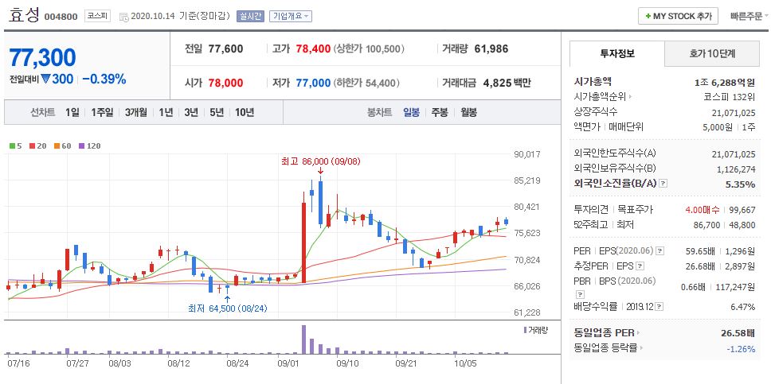This screenshot has height=384, width=771.
Task: Select the 1일 line chart period
Action: (x=72, y=112)
